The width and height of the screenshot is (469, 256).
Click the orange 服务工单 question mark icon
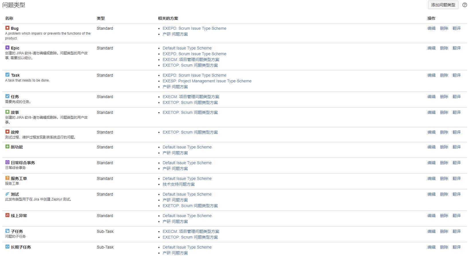point(7,178)
